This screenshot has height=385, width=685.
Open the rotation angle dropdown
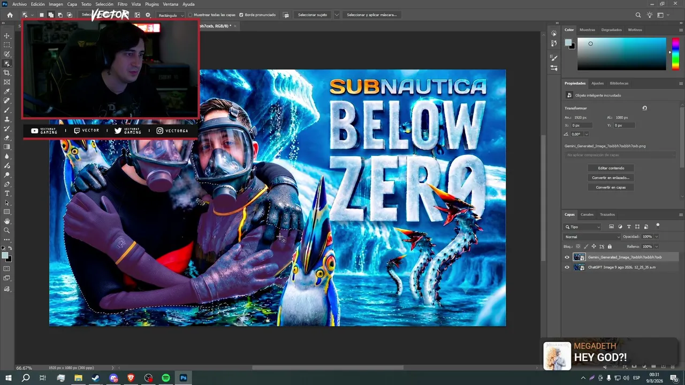587,134
